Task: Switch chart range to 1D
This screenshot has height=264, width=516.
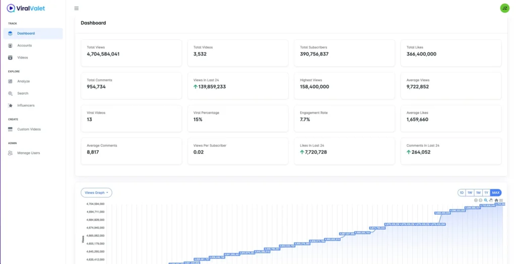Action: point(462,192)
